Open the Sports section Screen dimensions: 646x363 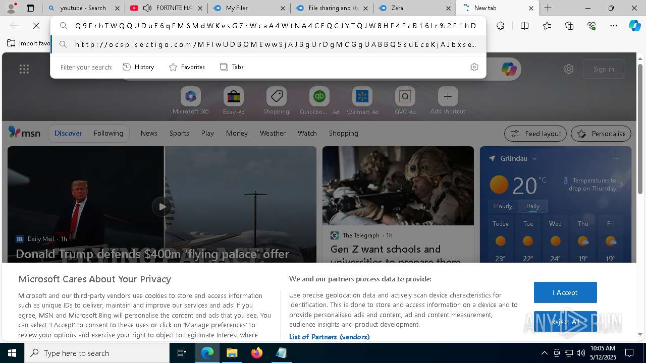click(179, 133)
